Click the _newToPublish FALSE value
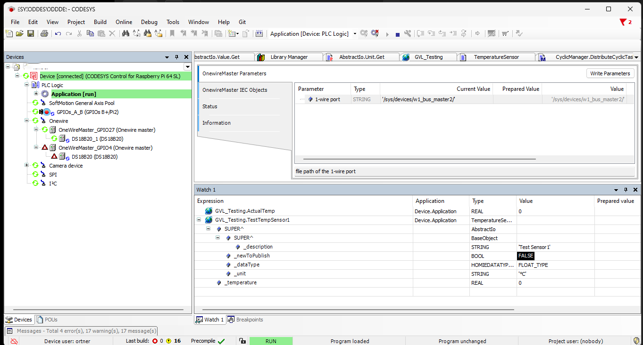 pyautogui.click(x=526, y=256)
